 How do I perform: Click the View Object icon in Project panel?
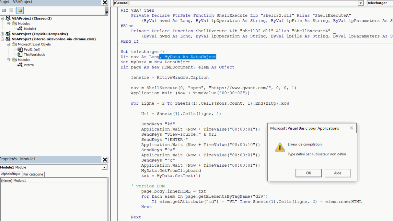click(11, 10)
